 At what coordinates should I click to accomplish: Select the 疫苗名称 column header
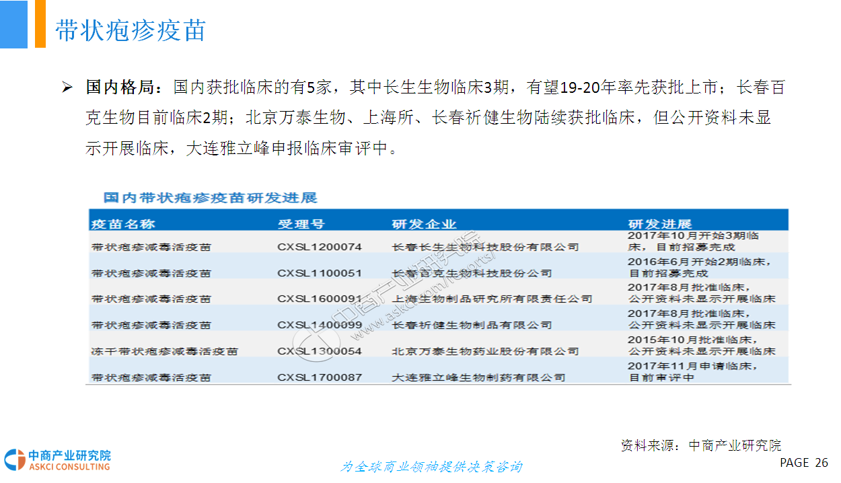[123, 224]
